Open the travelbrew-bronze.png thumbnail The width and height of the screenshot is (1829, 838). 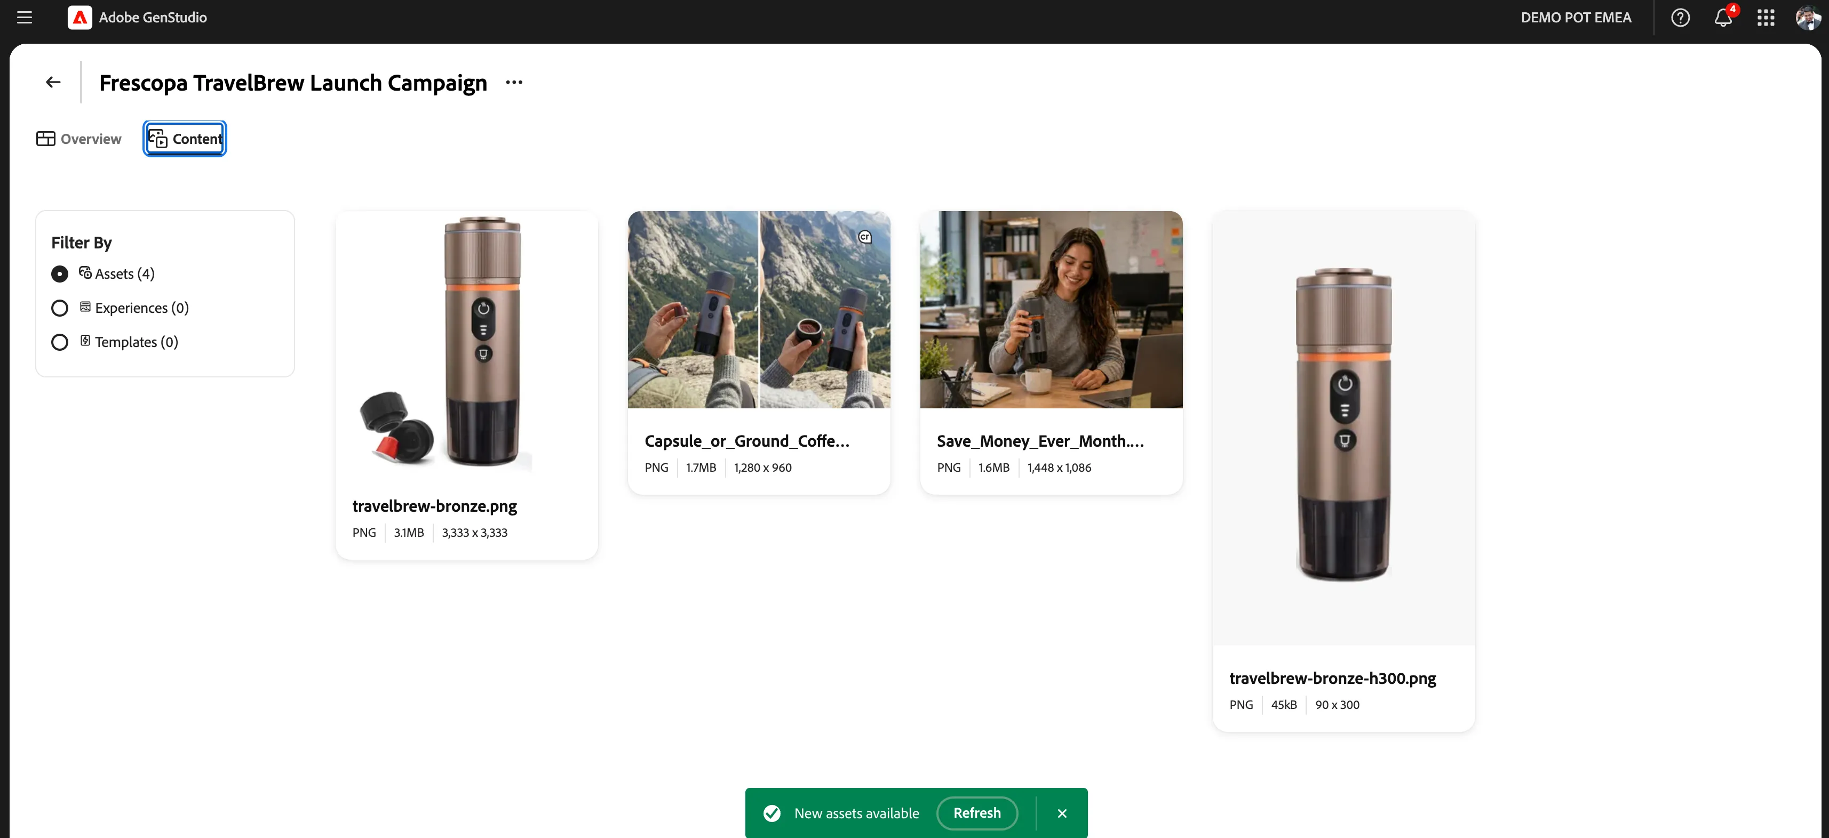[466, 343]
